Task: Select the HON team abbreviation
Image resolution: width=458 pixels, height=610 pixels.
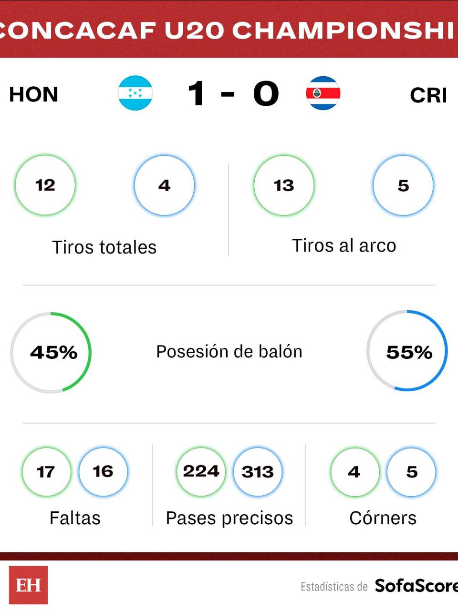Action: pyautogui.click(x=33, y=94)
